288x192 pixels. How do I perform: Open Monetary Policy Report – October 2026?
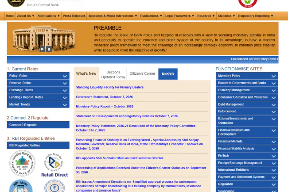[105, 106]
